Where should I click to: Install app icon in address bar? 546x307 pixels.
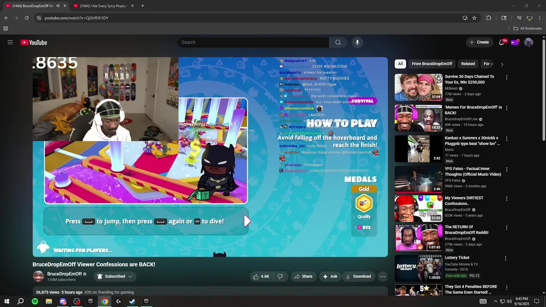click(465, 18)
